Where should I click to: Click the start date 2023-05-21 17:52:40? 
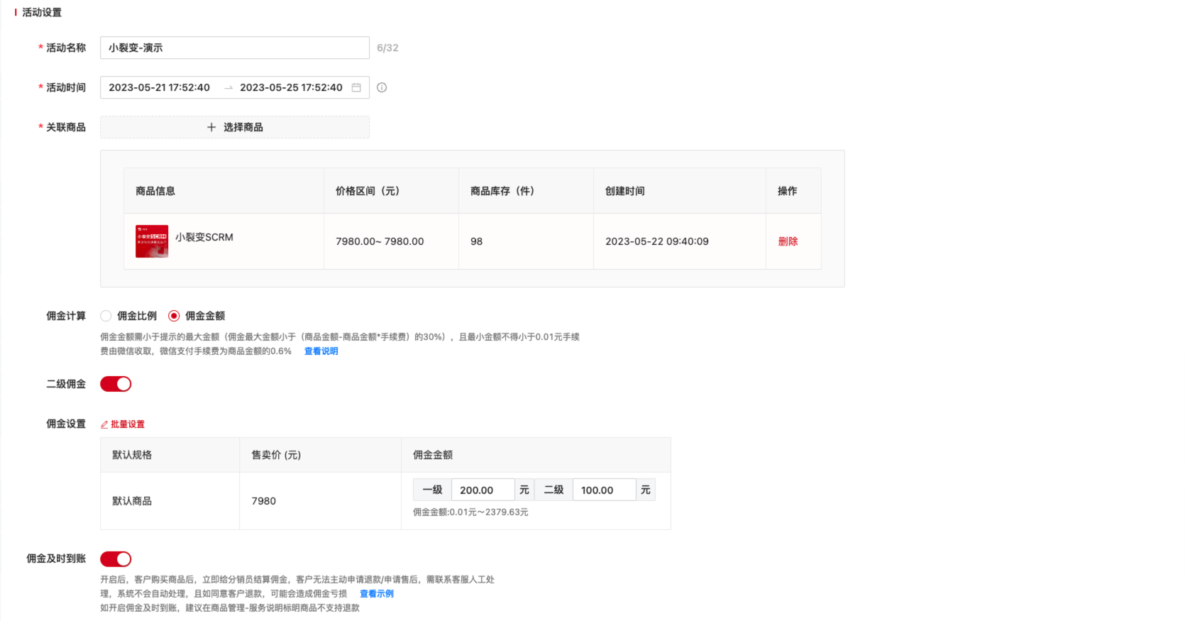160,87
